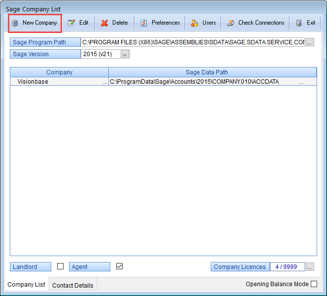The height and width of the screenshot is (296, 327).
Task: Click the New Company building icon
Action: 15,23
